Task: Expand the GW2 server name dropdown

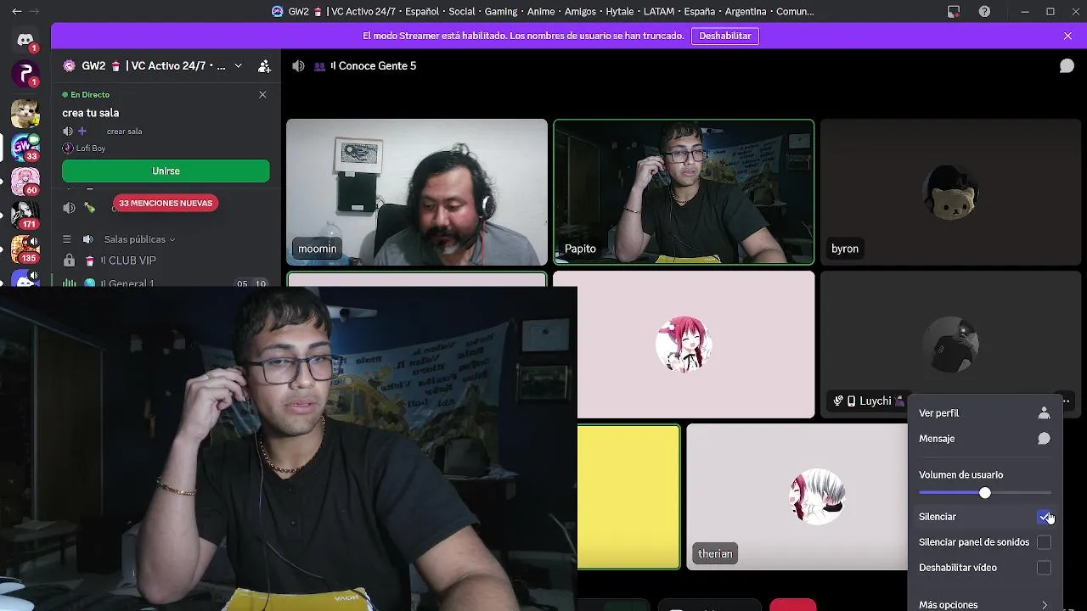Action: coord(238,66)
